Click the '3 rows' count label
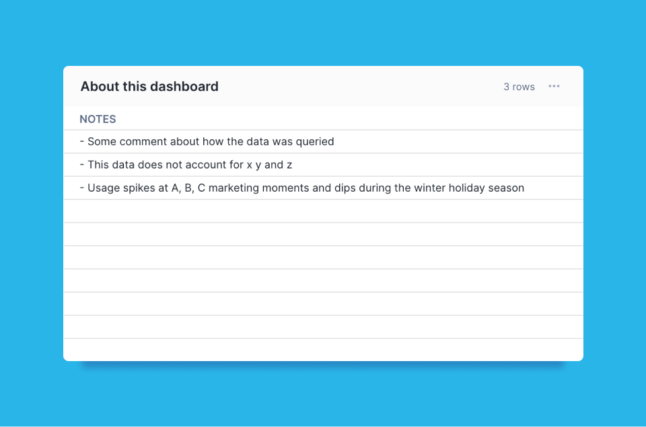Screen dimensions: 646x427 (519, 86)
